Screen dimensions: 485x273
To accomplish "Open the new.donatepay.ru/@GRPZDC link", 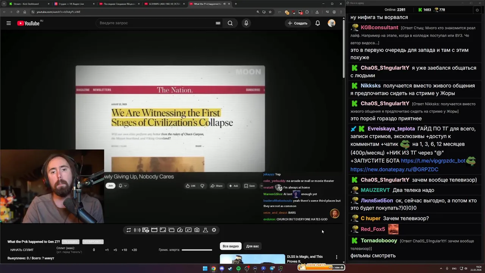I will 394,169.
